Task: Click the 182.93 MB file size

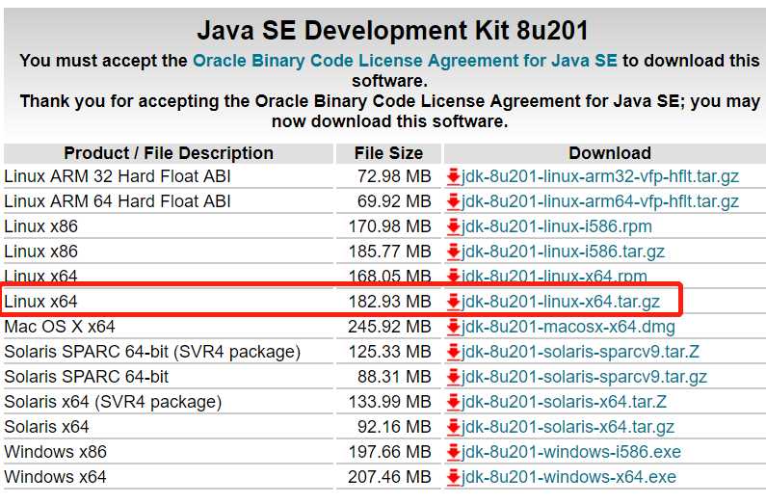Action: tap(390, 302)
